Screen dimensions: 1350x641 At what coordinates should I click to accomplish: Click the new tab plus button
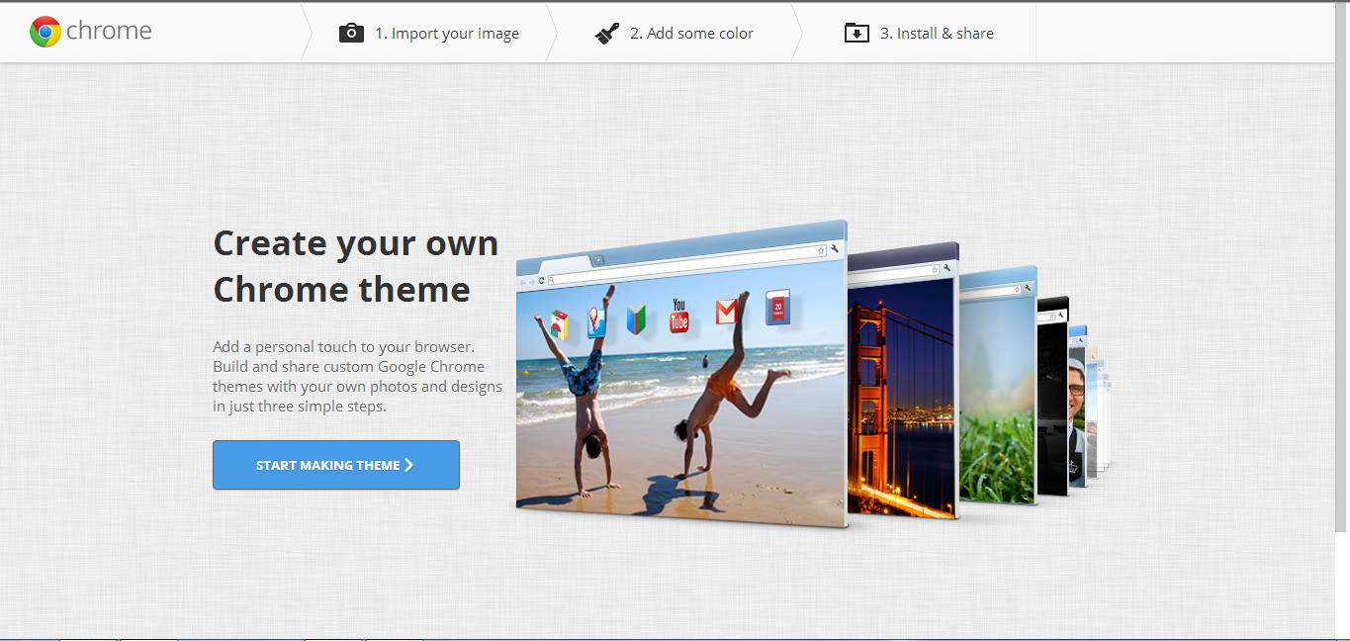click(599, 259)
